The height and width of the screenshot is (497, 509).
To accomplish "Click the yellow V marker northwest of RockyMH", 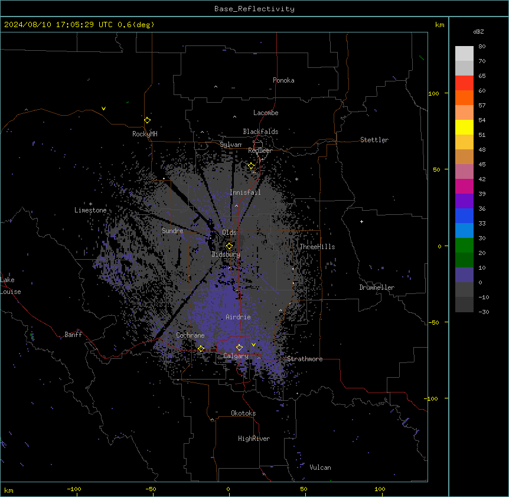I will [103, 109].
